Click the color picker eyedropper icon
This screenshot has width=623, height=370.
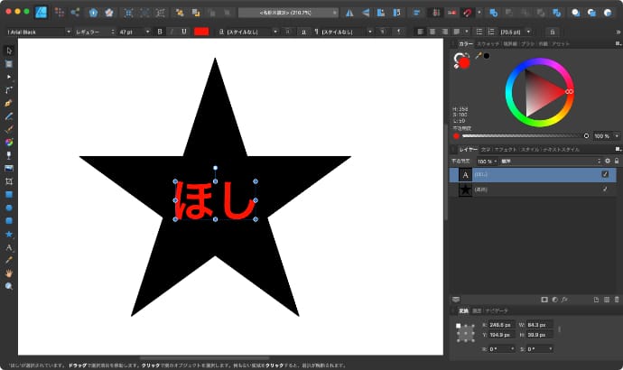477,56
